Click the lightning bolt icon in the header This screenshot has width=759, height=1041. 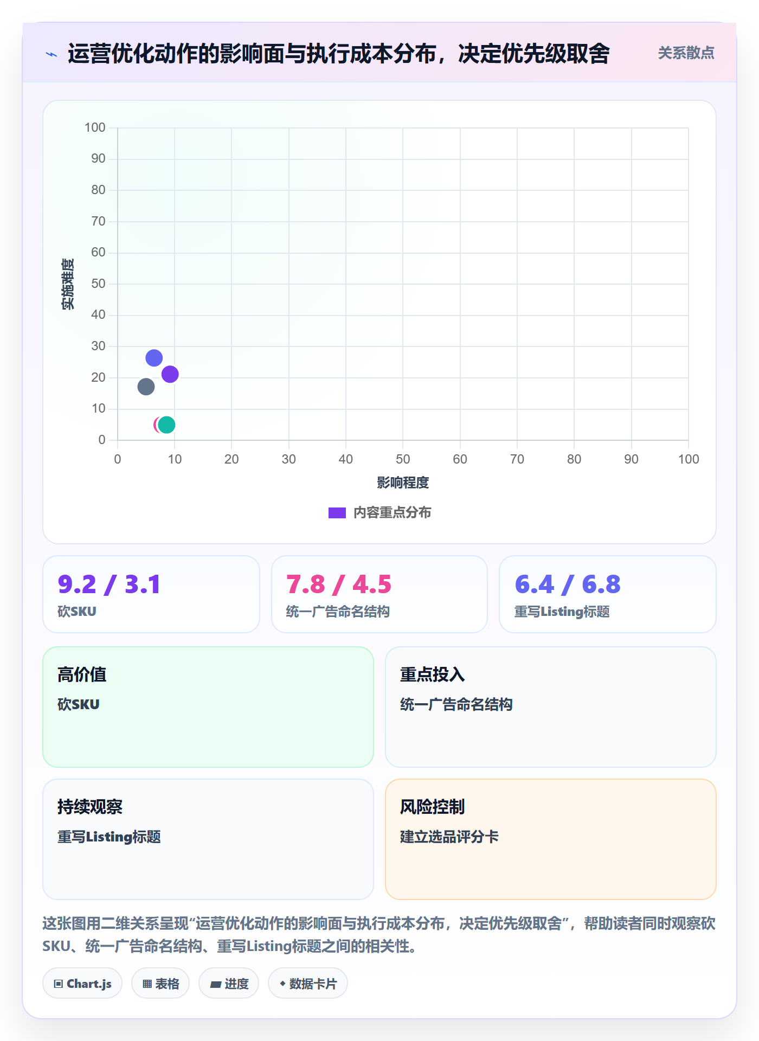pos(52,54)
